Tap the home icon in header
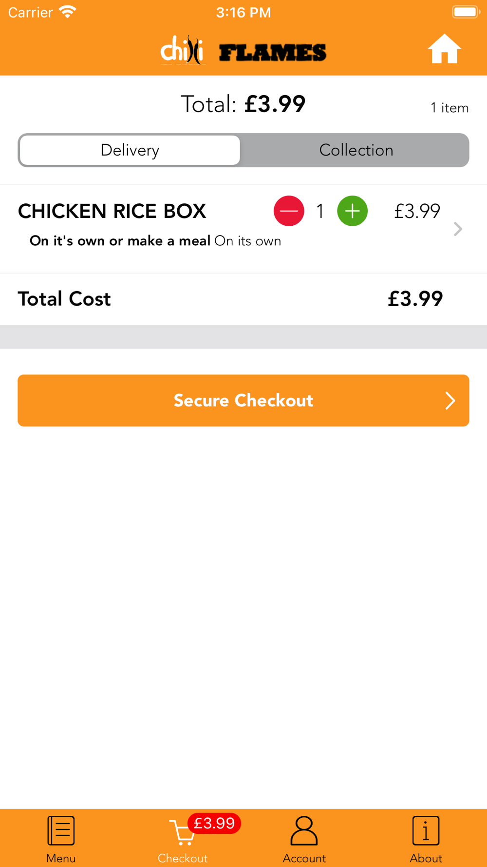 (x=444, y=49)
